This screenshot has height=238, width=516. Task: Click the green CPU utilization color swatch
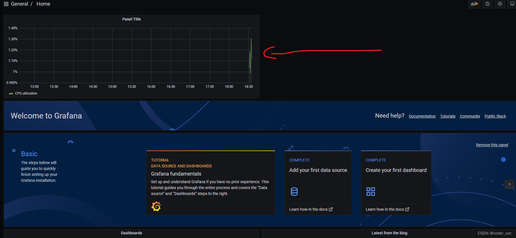tap(11, 93)
